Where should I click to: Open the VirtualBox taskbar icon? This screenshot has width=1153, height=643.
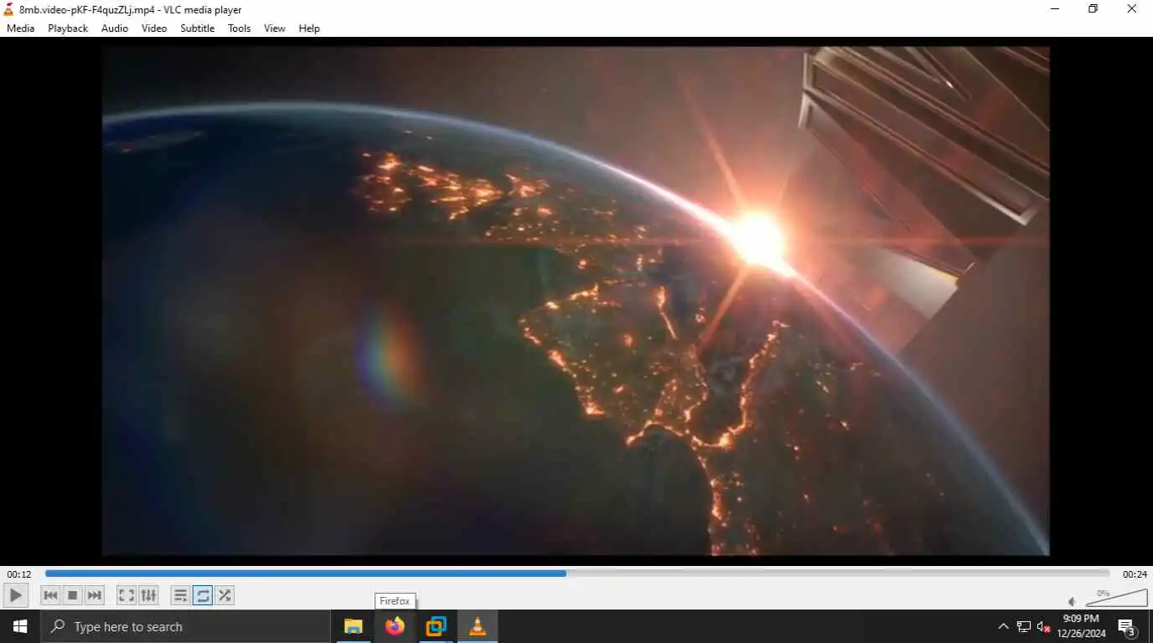(436, 626)
